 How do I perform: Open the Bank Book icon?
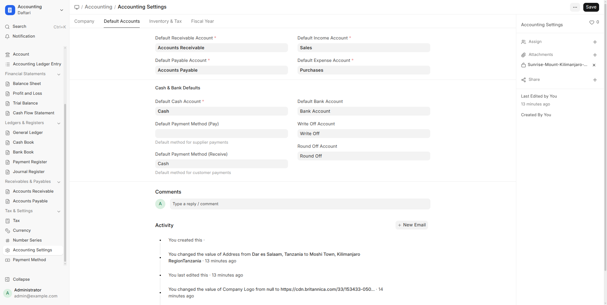click(8, 152)
